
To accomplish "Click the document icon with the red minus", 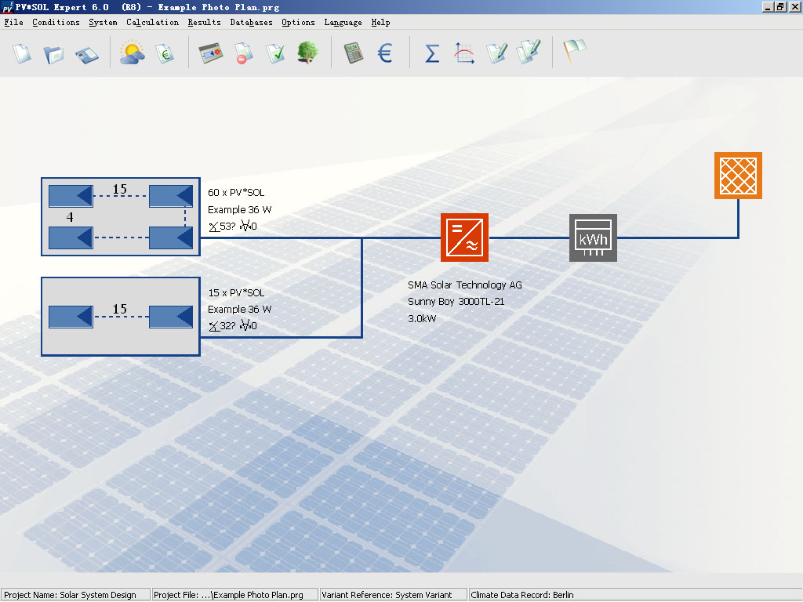I will pos(243,53).
